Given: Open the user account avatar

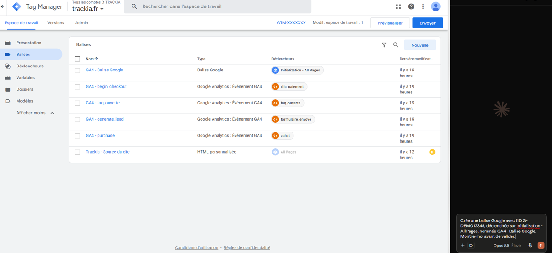Looking at the screenshot, I should 436,6.
